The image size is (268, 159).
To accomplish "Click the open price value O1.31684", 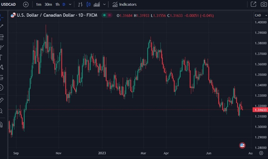I will click(124, 16).
